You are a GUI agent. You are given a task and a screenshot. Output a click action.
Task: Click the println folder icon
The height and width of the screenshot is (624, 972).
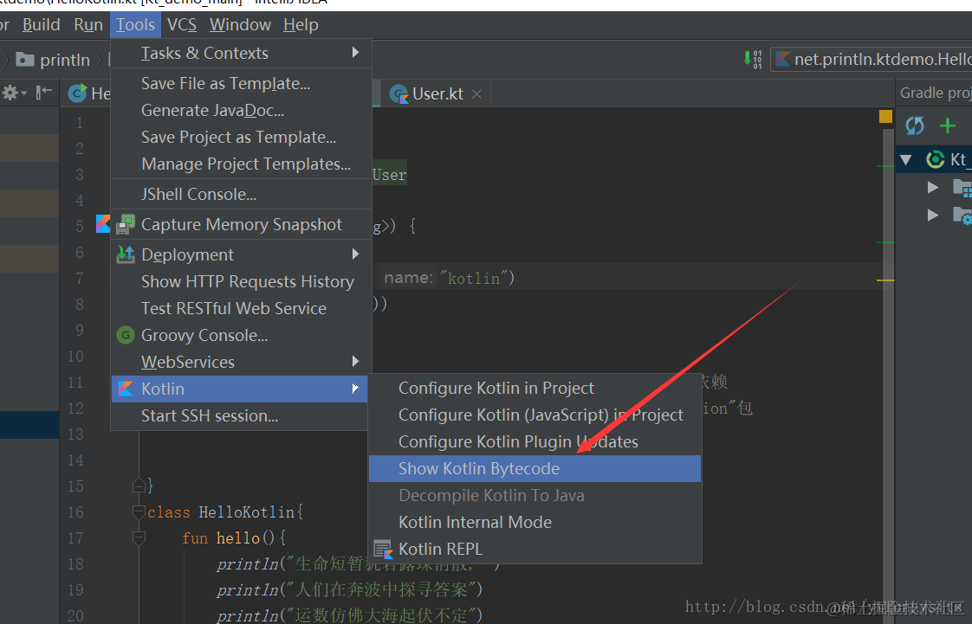click(x=25, y=60)
